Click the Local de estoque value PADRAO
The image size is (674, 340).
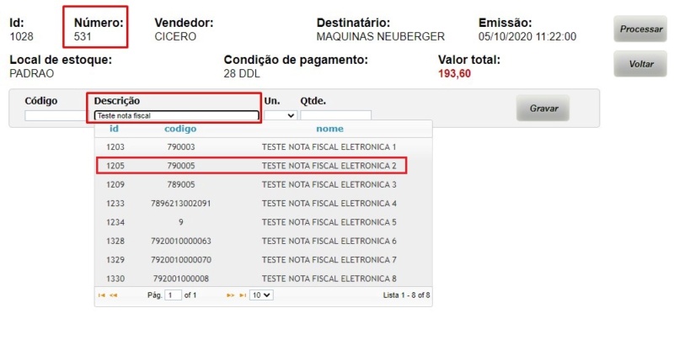tap(32, 73)
